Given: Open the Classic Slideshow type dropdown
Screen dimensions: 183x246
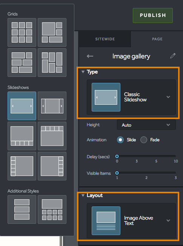Looking at the screenshot, I should click(x=131, y=97).
